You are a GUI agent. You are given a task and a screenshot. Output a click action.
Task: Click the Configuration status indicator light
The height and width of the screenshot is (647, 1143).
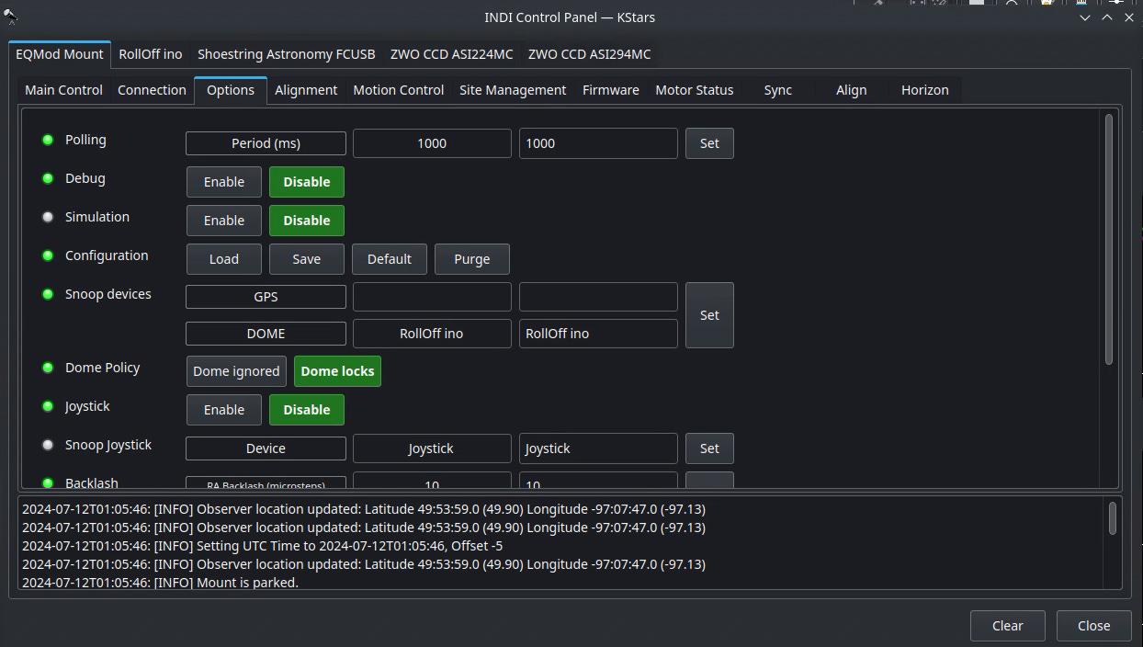48,255
